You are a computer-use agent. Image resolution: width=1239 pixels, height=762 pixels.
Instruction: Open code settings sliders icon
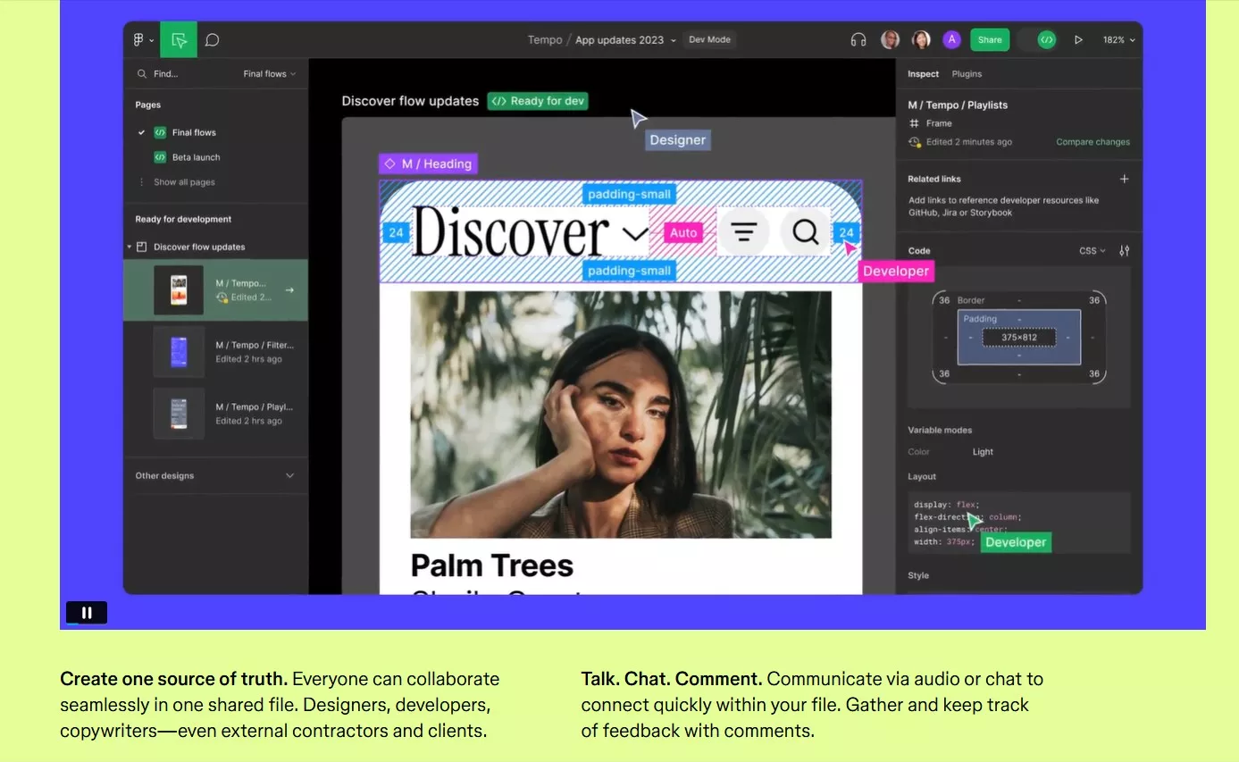(1124, 251)
